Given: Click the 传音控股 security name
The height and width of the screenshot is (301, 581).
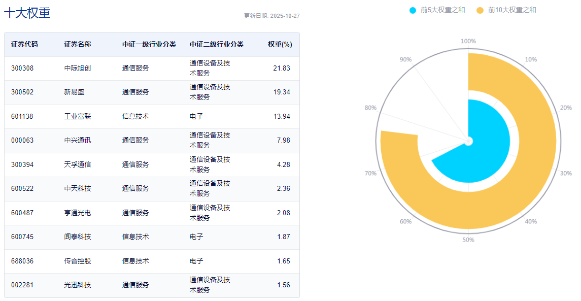Looking at the screenshot, I should pyautogui.click(x=78, y=261).
